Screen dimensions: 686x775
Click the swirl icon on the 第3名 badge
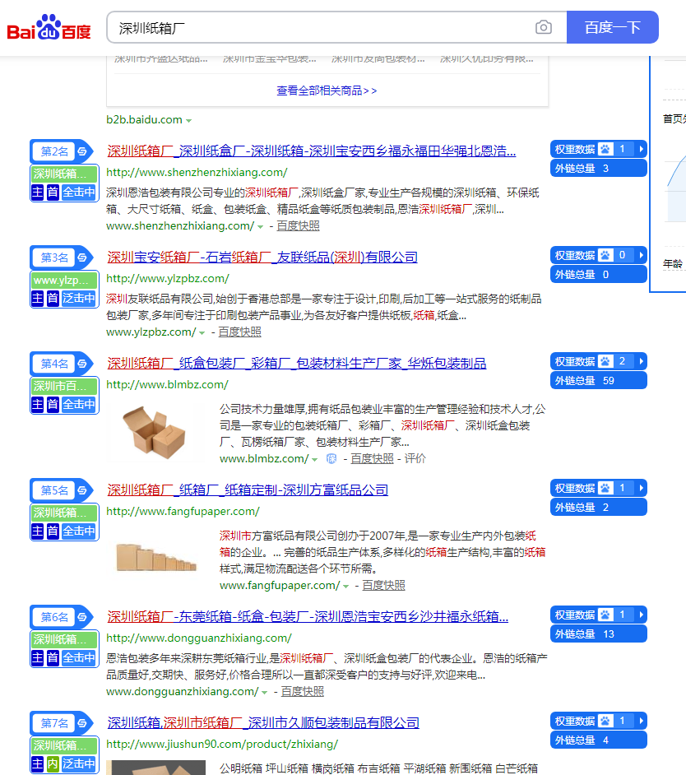[82, 258]
